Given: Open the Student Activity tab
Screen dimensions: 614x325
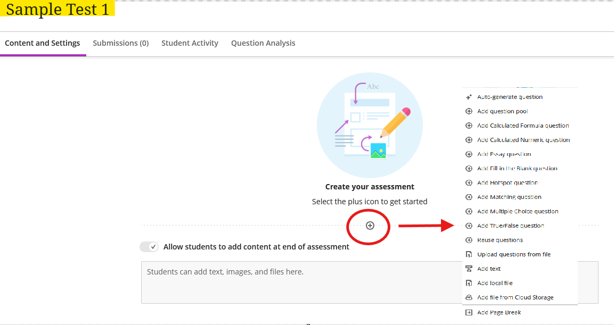Looking at the screenshot, I should (190, 43).
